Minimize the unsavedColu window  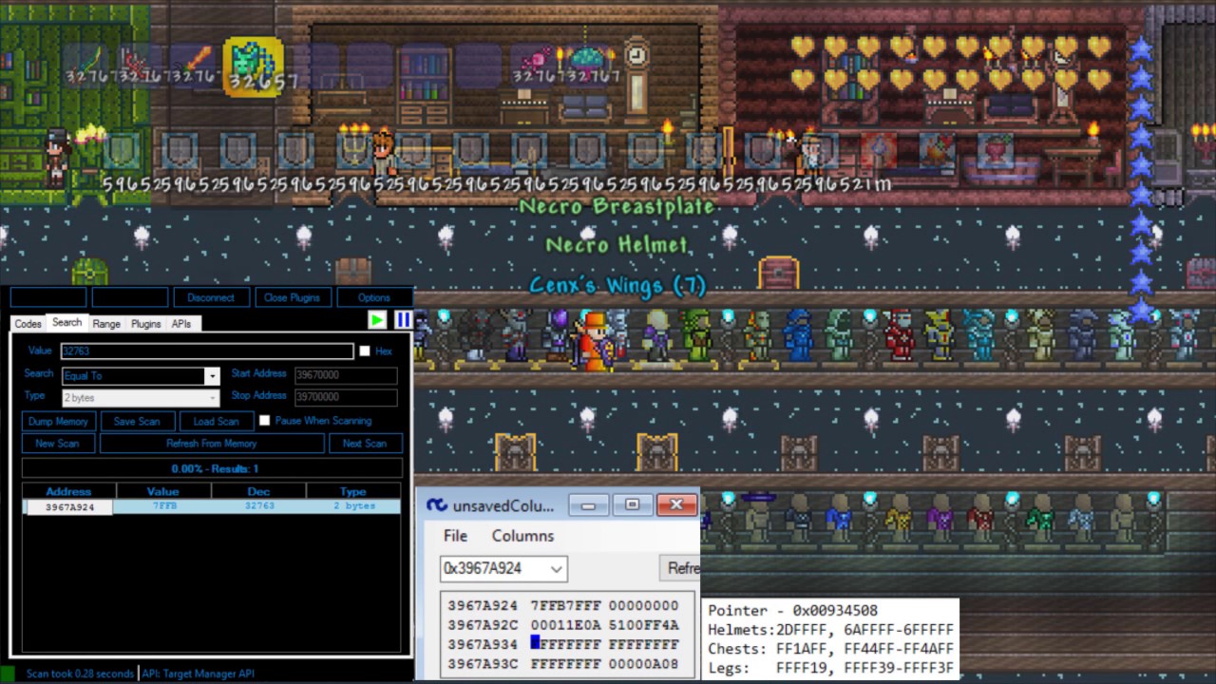(588, 505)
